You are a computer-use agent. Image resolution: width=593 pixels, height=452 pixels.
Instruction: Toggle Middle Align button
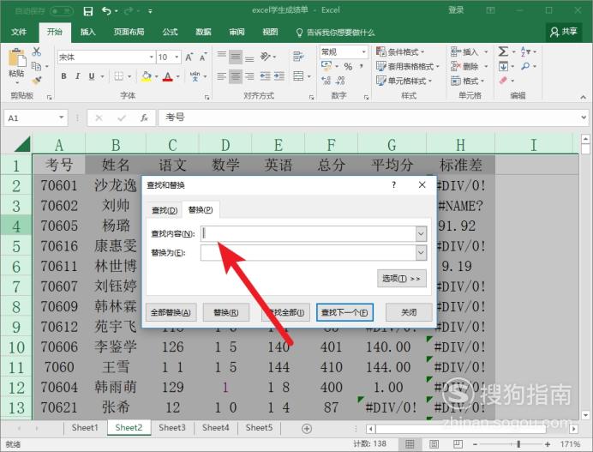(236, 57)
